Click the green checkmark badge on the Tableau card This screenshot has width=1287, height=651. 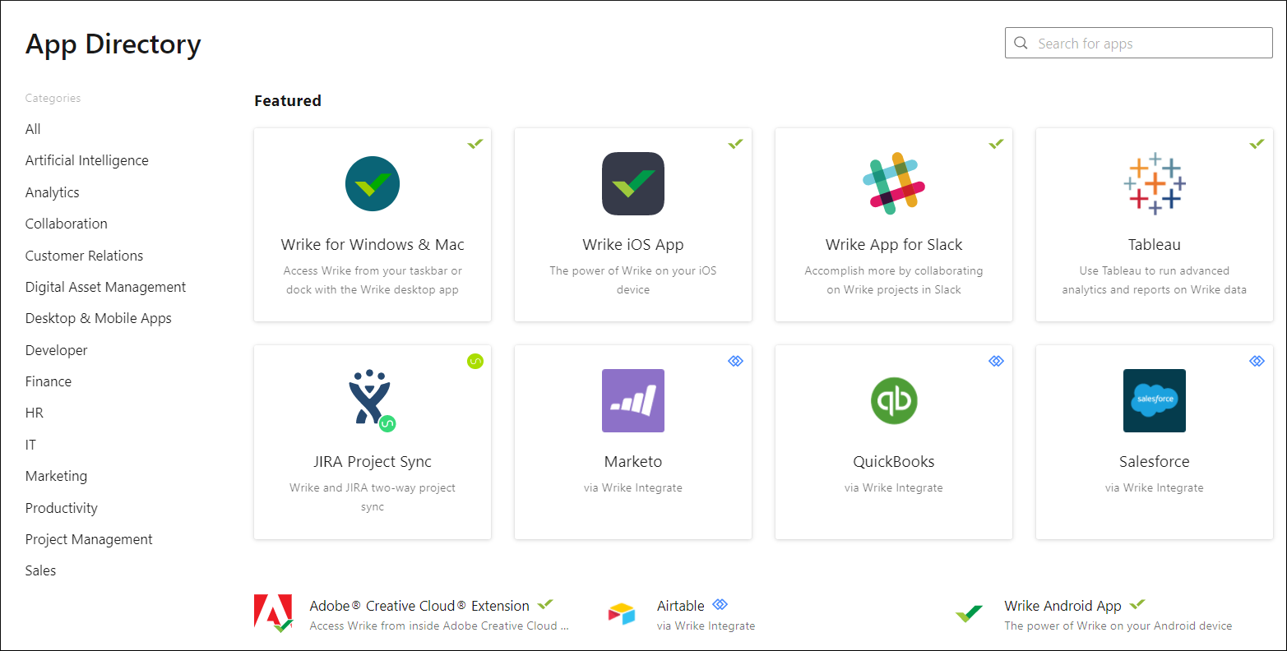click(x=1257, y=143)
